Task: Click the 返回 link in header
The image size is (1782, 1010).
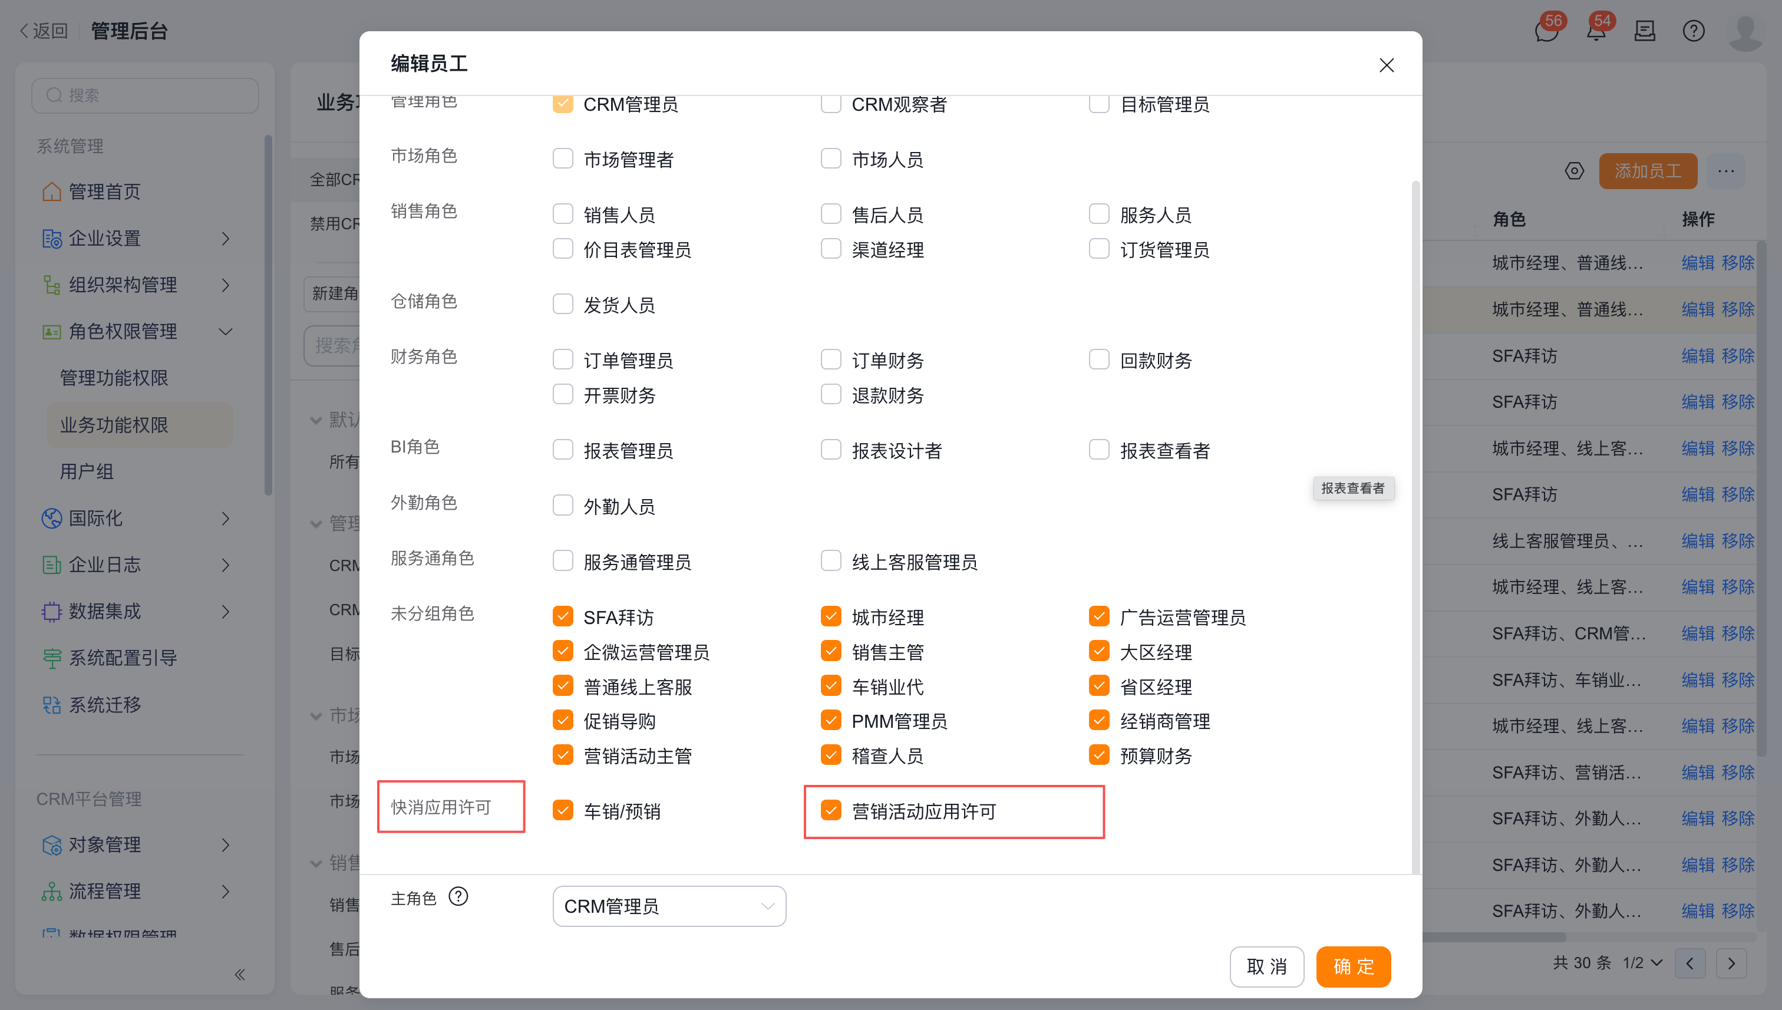Action: 43,31
